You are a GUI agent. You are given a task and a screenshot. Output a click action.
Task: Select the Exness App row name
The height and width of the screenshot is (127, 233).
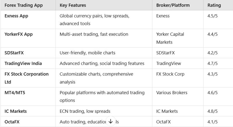click(x=16, y=16)
